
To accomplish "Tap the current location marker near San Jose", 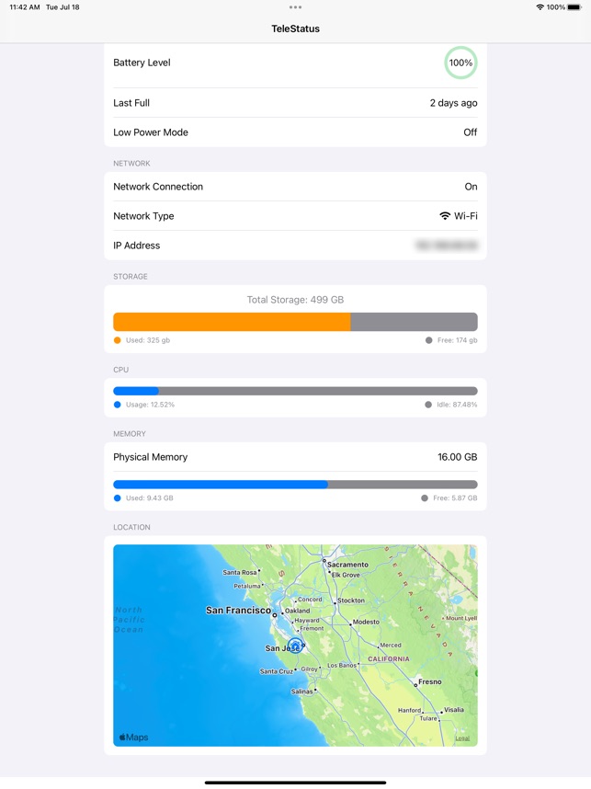I will 295,646.
